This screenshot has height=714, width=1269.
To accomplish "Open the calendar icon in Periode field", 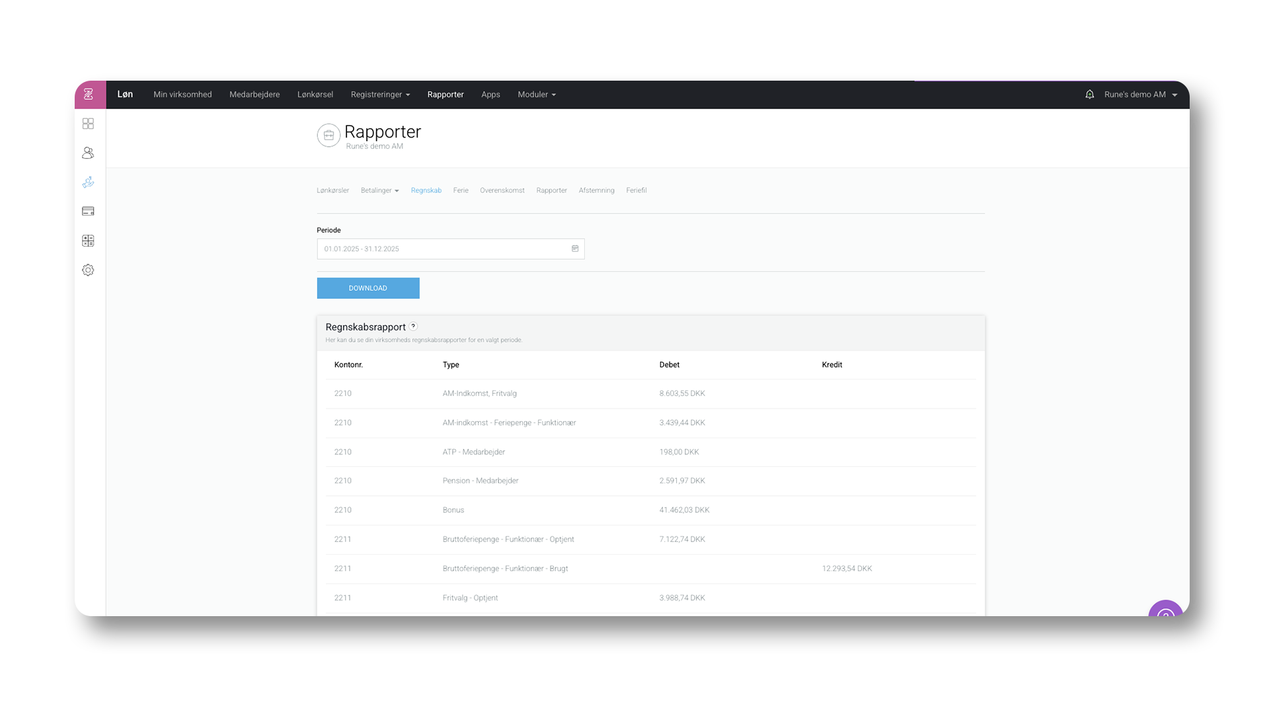I will [575, 249].
